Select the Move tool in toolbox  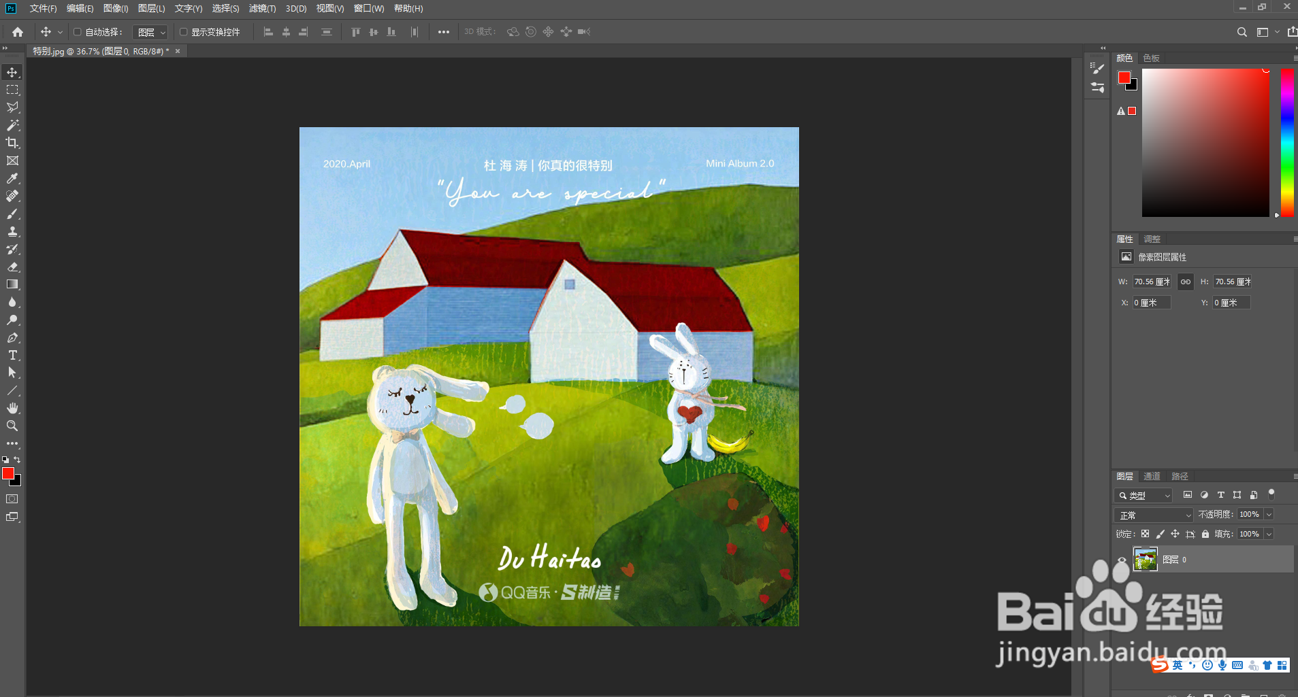click(12, 72)
